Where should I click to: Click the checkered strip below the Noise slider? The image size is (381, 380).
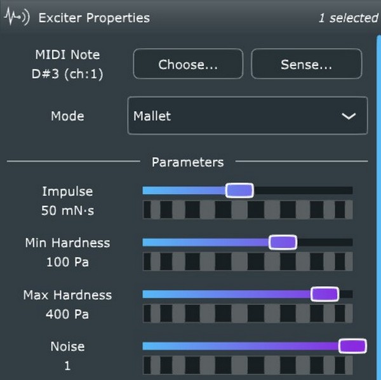point(247,365)
